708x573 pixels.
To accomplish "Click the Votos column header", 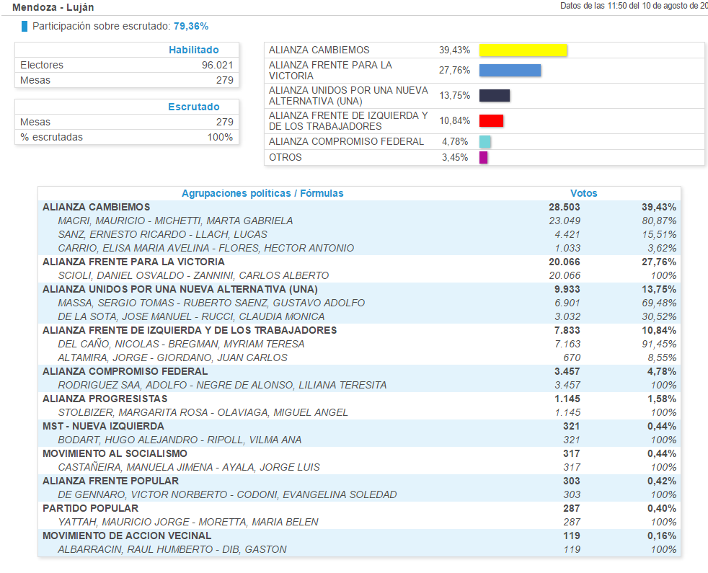I will pos(583,193).
